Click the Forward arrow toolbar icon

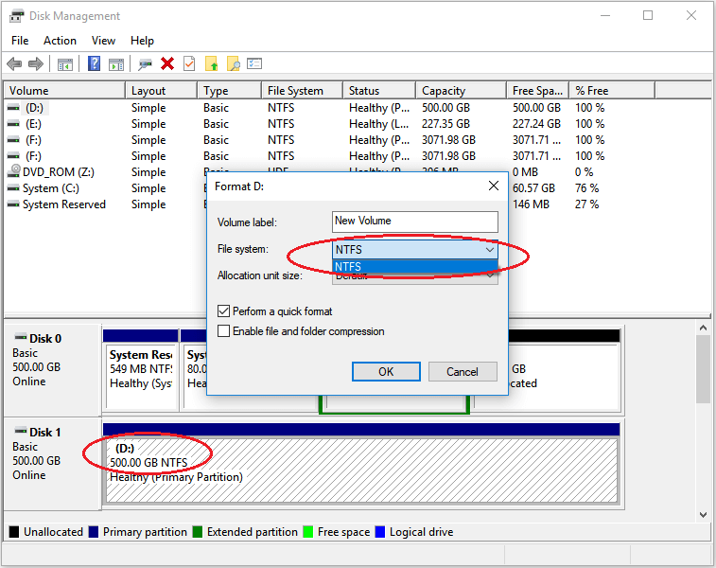[x=36, y=64]
